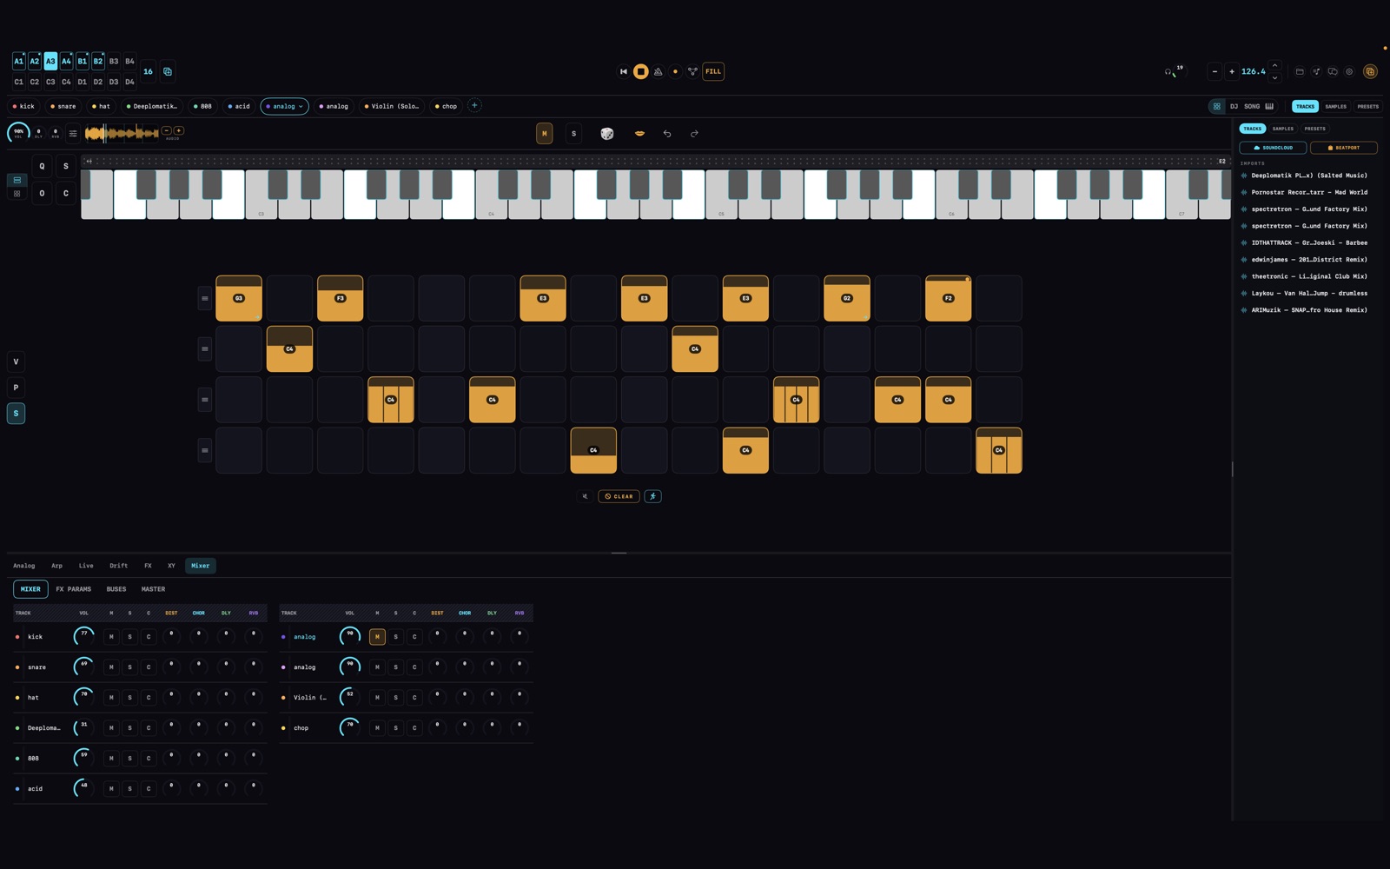Zoom out audio waveform with the minus icon
1390x869 pixels.
[167, 131]
